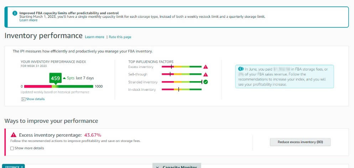Expand the Capacity Monitor panel
The image size is (354, 168).
tap(177, 167)
